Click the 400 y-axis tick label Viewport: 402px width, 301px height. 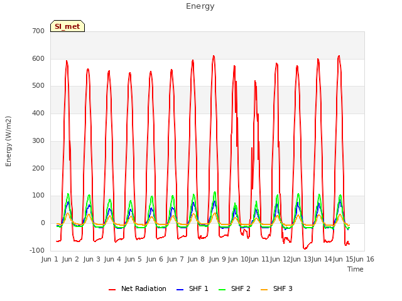[38, 113]
